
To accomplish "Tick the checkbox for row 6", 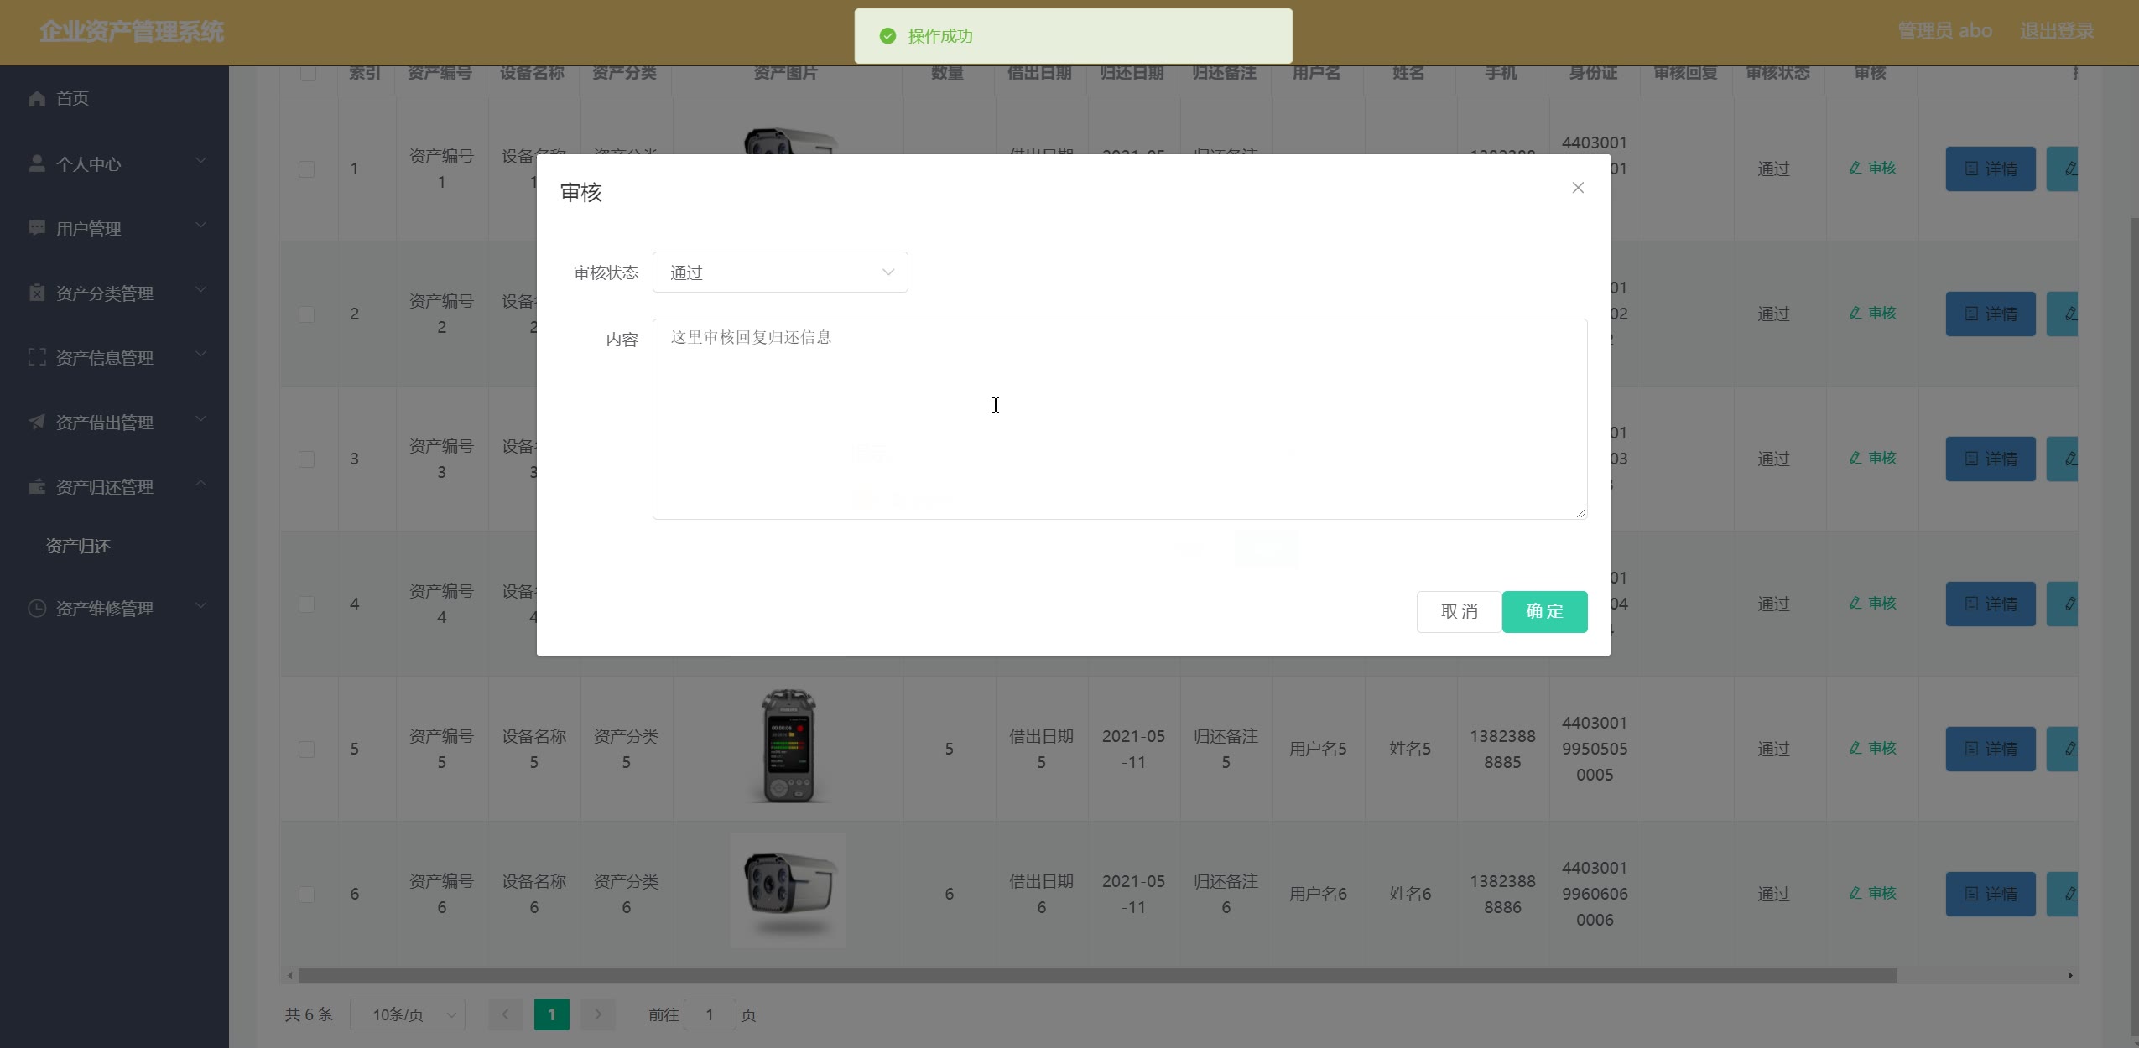I will (306, 894).
